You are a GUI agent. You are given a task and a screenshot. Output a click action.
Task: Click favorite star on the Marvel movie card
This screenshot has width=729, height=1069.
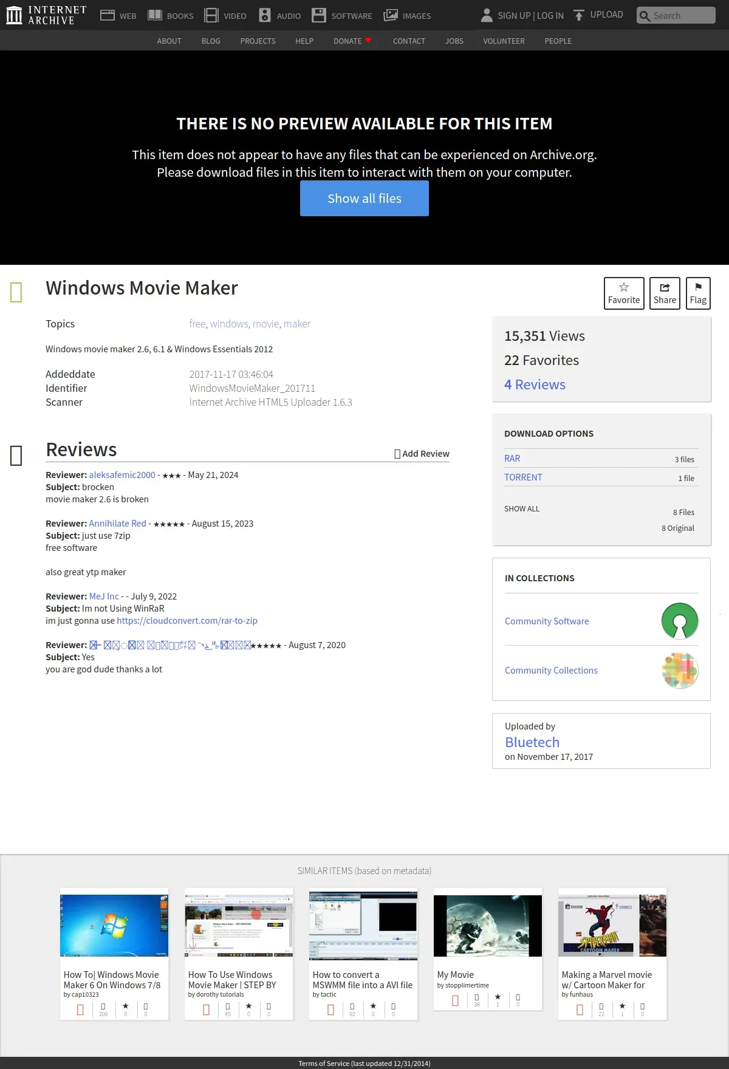point(622,1006)
